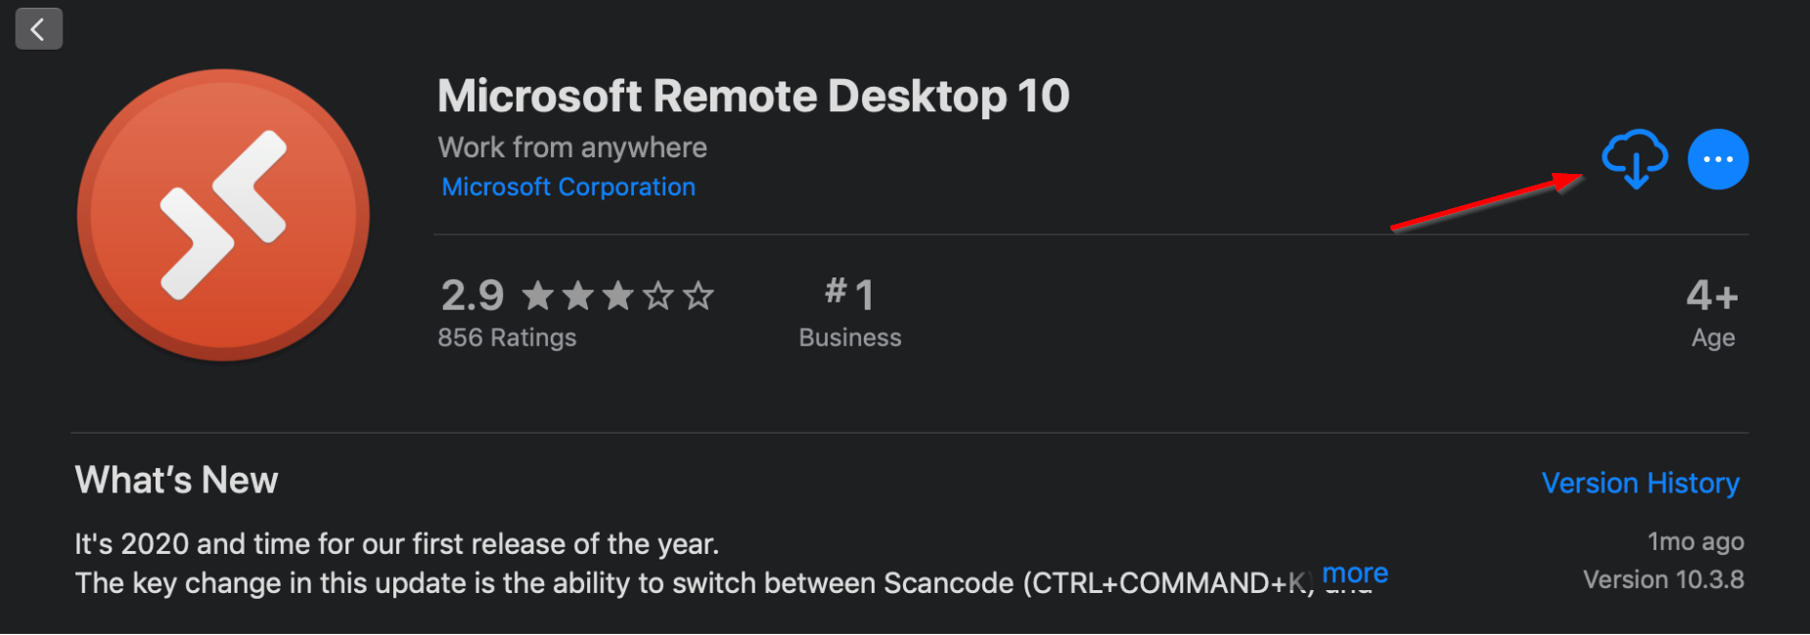Image resolution: width=1810 pixels, height=635 pixels.
Task: Open the Version History link
Action: [1641, 483]
